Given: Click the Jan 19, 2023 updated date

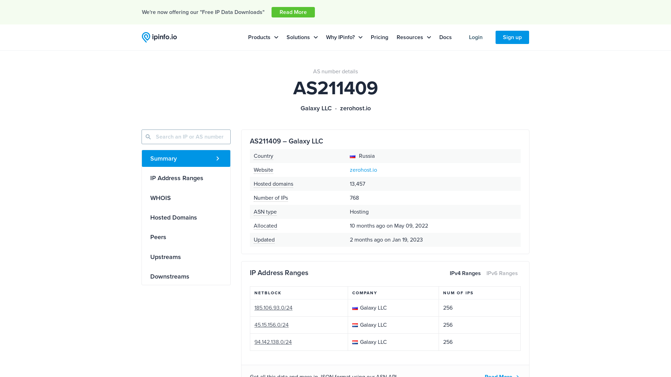Looking at the screenshot, I should click(x=407, y=240).
